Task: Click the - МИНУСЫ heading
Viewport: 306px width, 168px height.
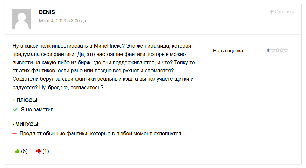Action: 26,124
